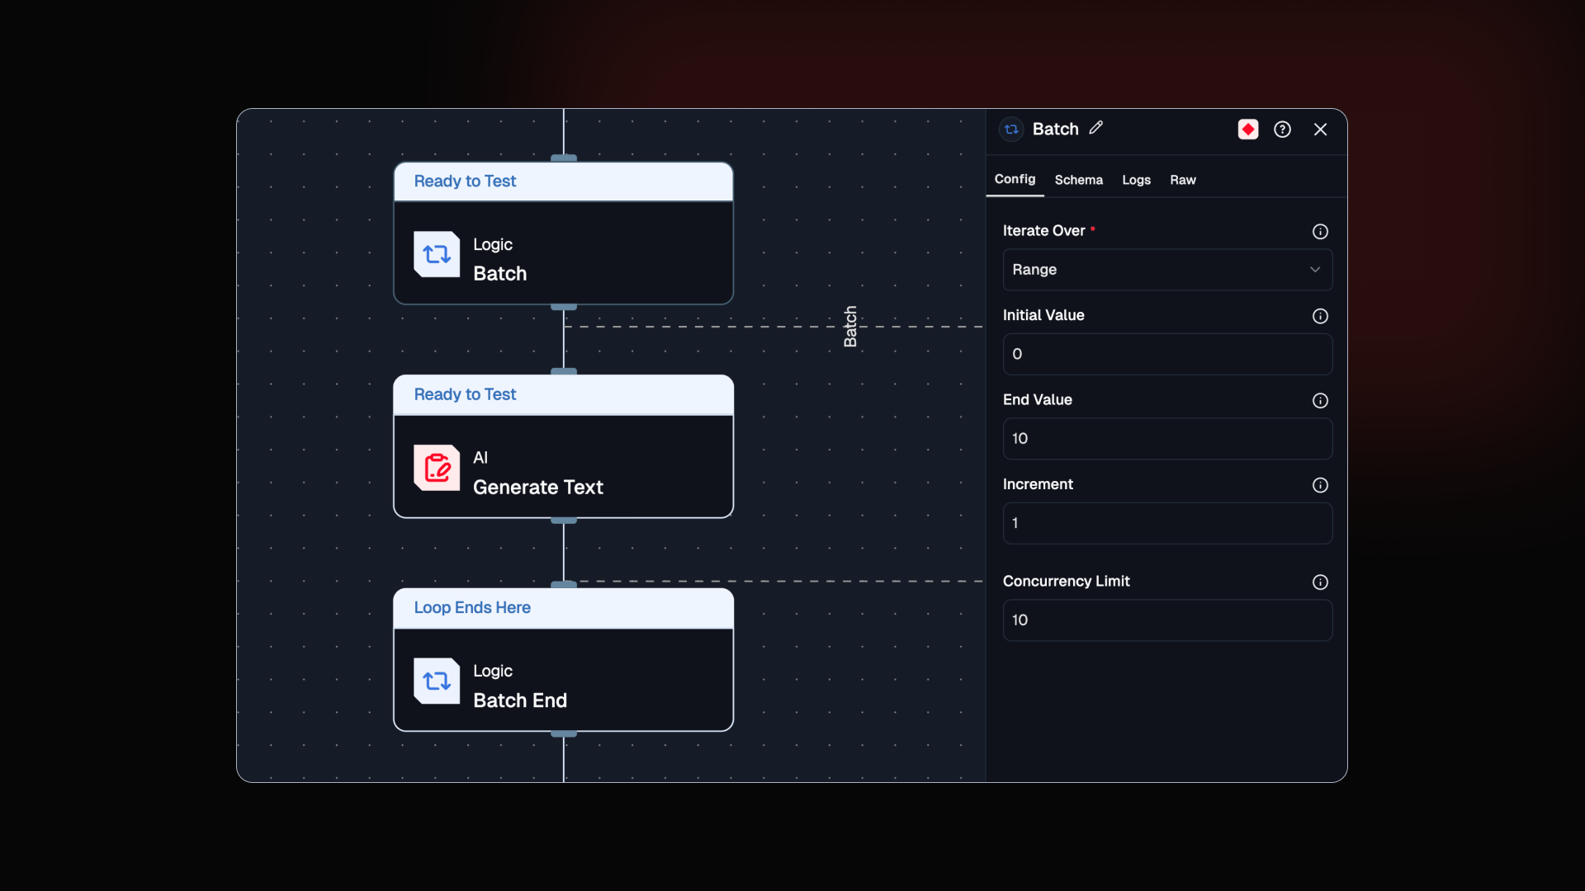
Task: Click the chevron arrow in Range dropdown
Action: (1314, 270)
